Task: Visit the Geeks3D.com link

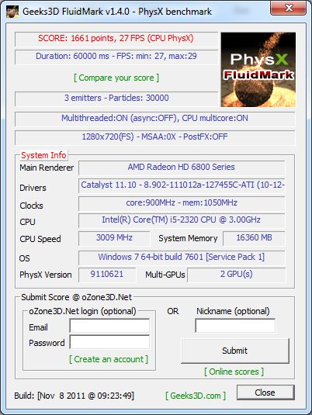Action: point(196,396)
